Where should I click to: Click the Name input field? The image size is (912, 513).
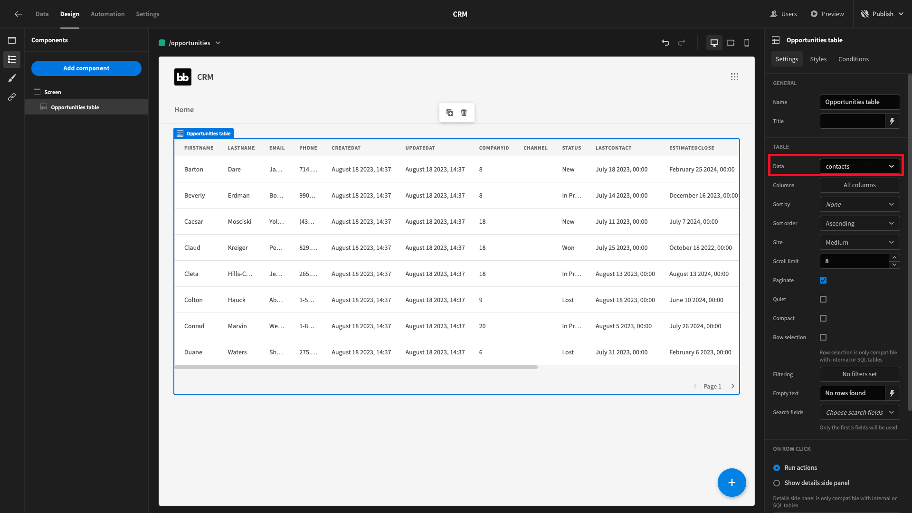(860, 102)
